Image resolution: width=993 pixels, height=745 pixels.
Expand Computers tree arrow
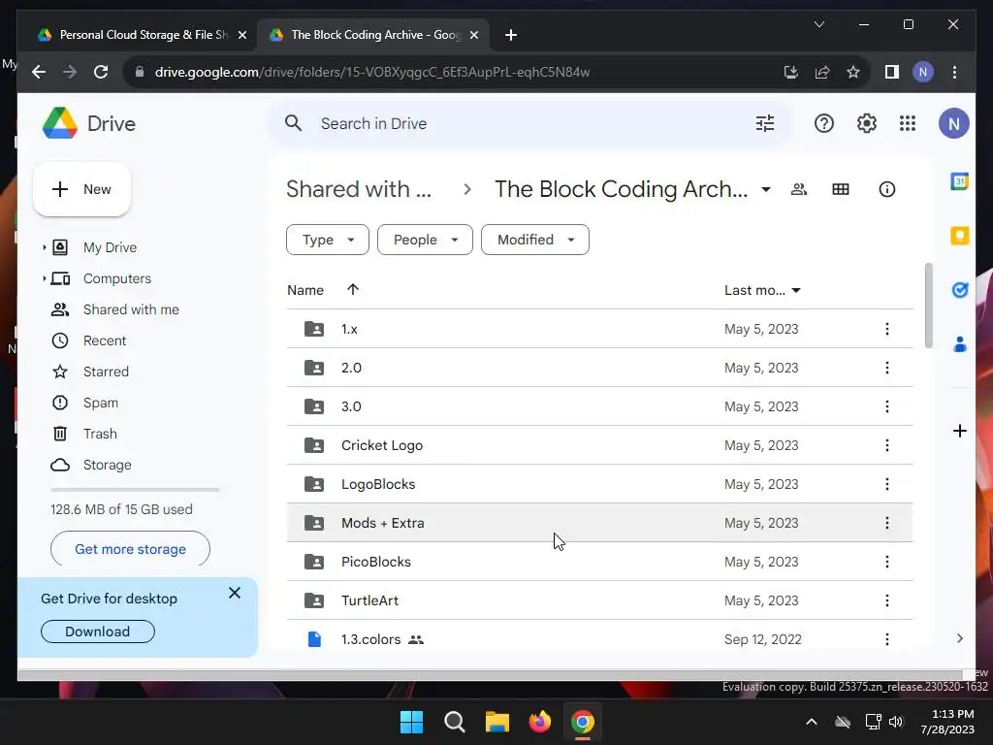[44, 278]
